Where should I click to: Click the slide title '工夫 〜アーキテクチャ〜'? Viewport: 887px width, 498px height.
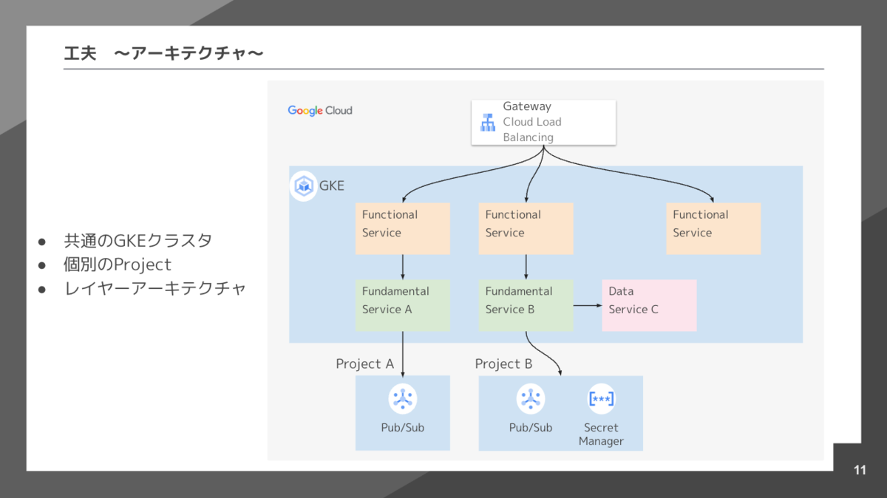(x=164, y=53)
